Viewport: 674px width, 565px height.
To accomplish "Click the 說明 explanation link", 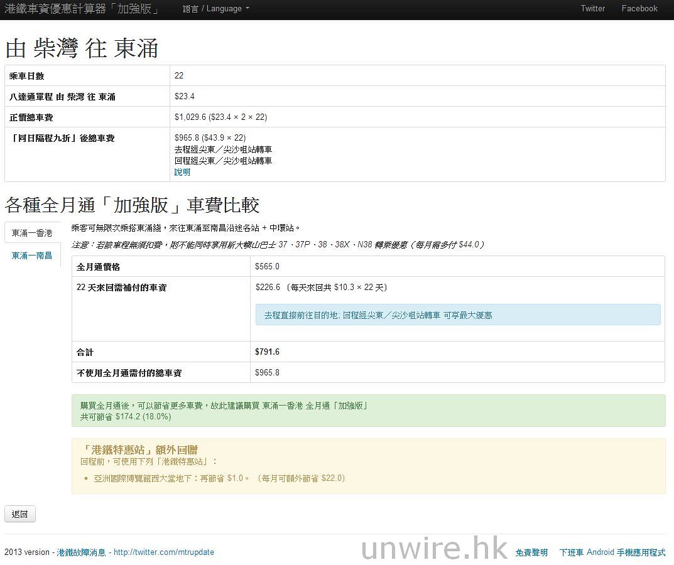I will pos(182,172).
